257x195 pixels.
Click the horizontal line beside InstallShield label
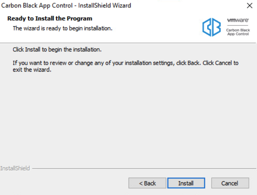point(144,168)
